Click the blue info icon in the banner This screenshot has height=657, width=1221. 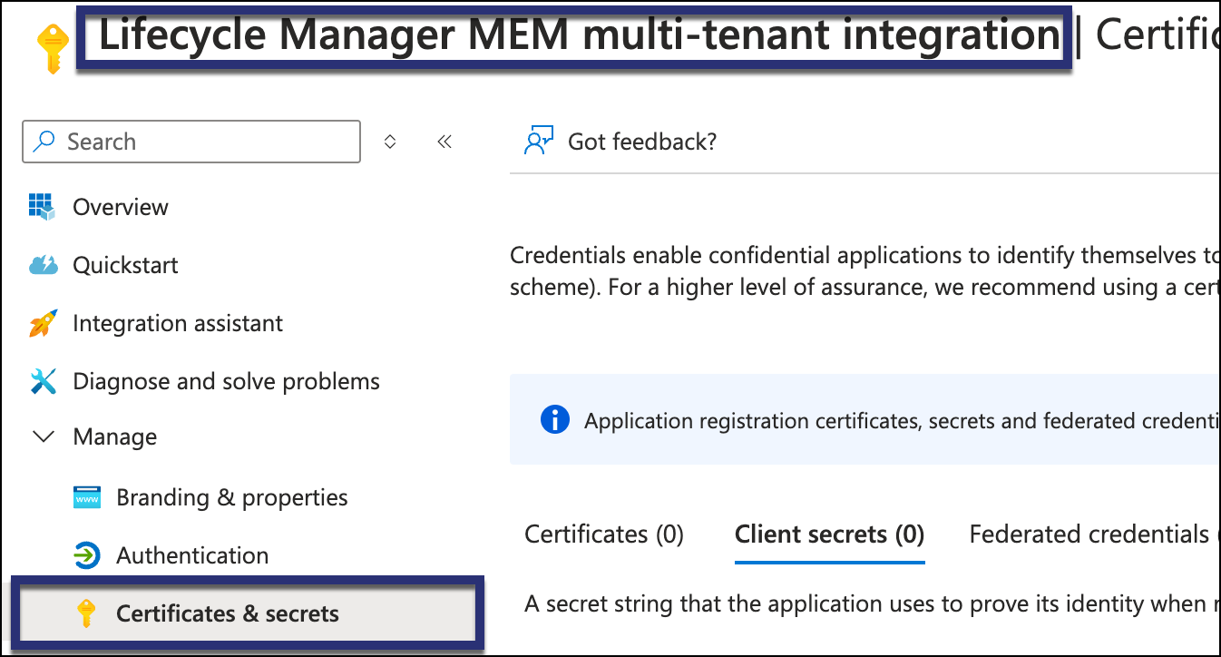point(554,420)
